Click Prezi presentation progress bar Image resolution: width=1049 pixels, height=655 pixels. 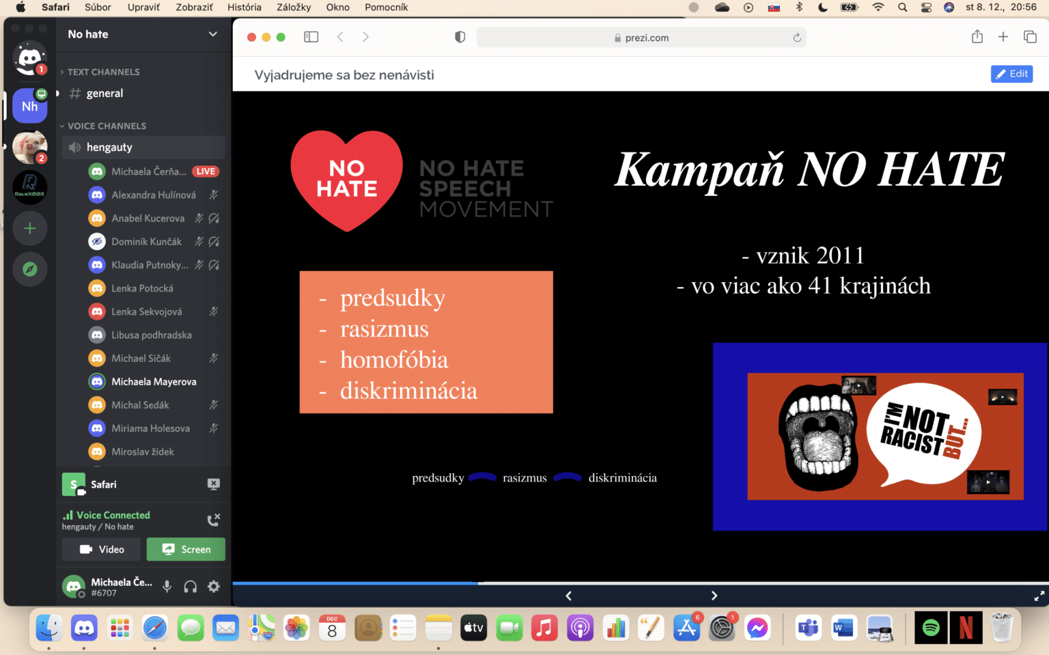tap(641, 583)
